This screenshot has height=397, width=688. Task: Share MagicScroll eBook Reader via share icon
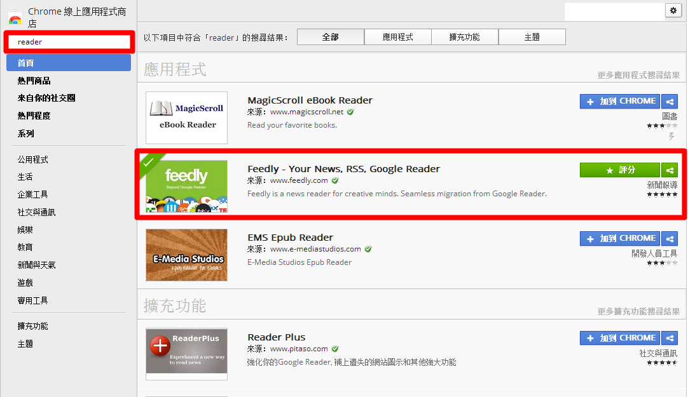click(670, 101)
